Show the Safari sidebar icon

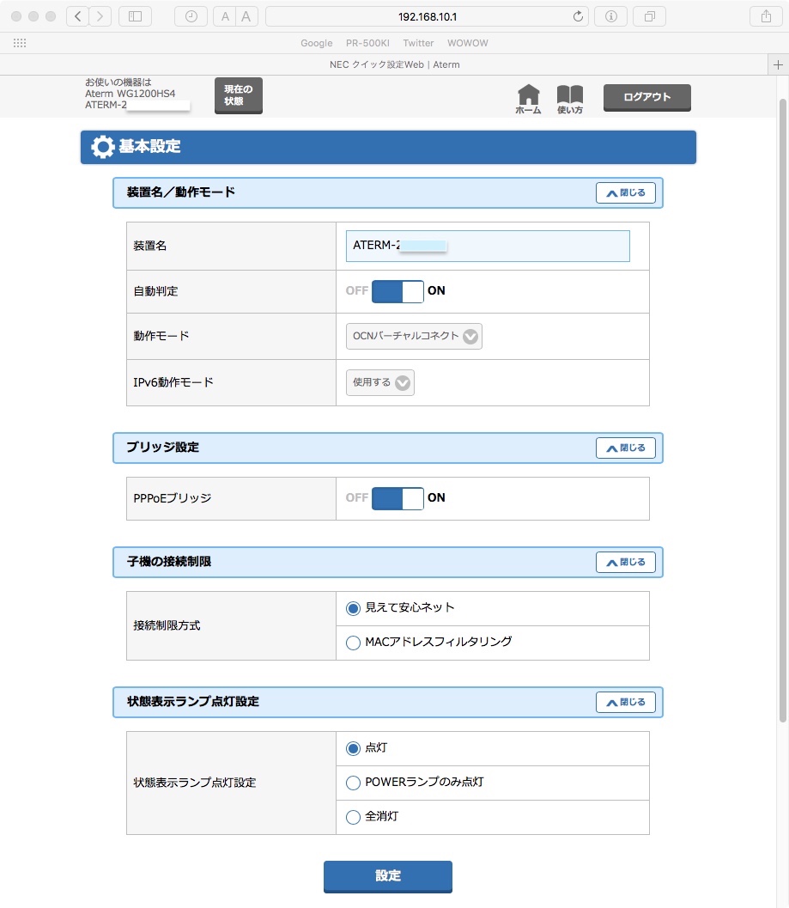pyautogui.click(x=134, y=15)
